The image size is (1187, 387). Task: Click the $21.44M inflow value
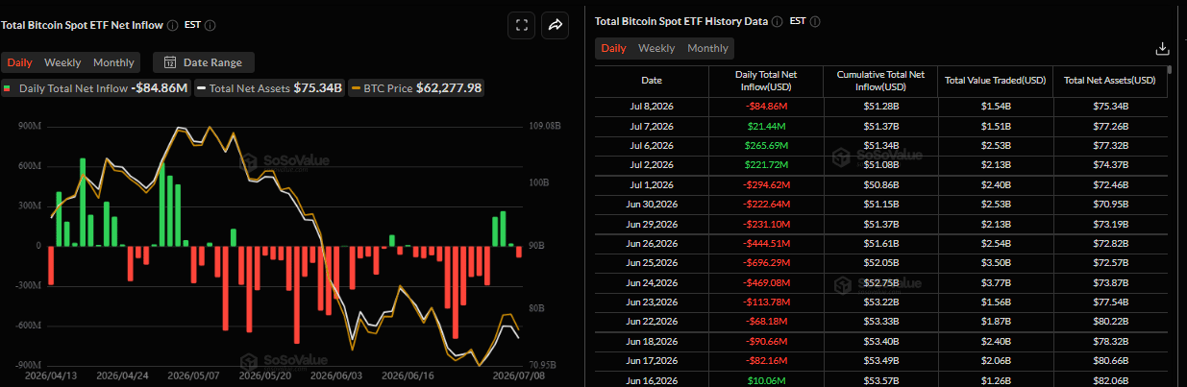(766, 126)
